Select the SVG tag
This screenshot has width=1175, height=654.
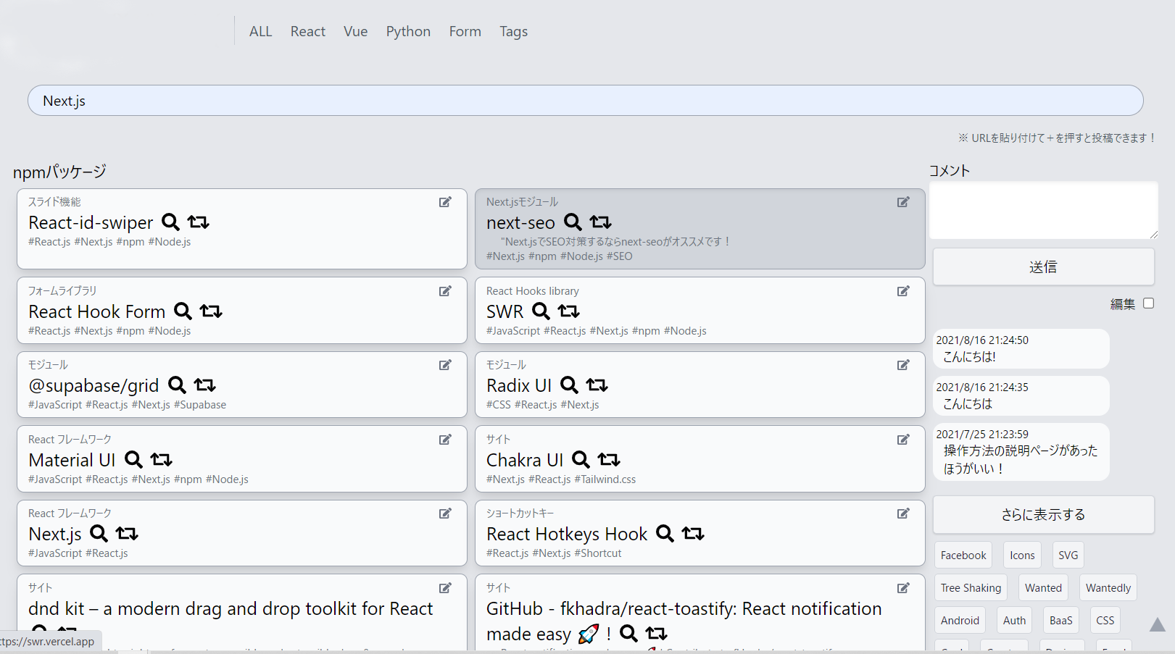(1068, 556)
